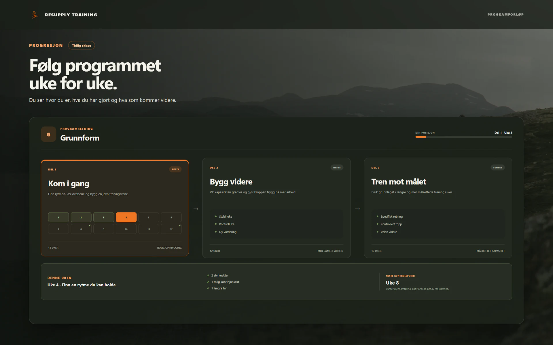Viewport: 553px width, 345px height.
Task: Click the checkmark beside 2 styrkeøkter
Action: tap(208, 275)
